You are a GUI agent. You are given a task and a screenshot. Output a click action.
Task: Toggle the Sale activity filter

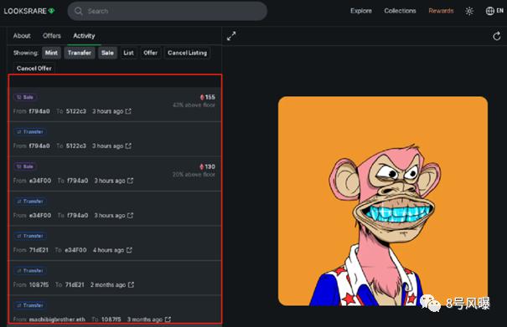pyautogui.click(x=107, y=53)
